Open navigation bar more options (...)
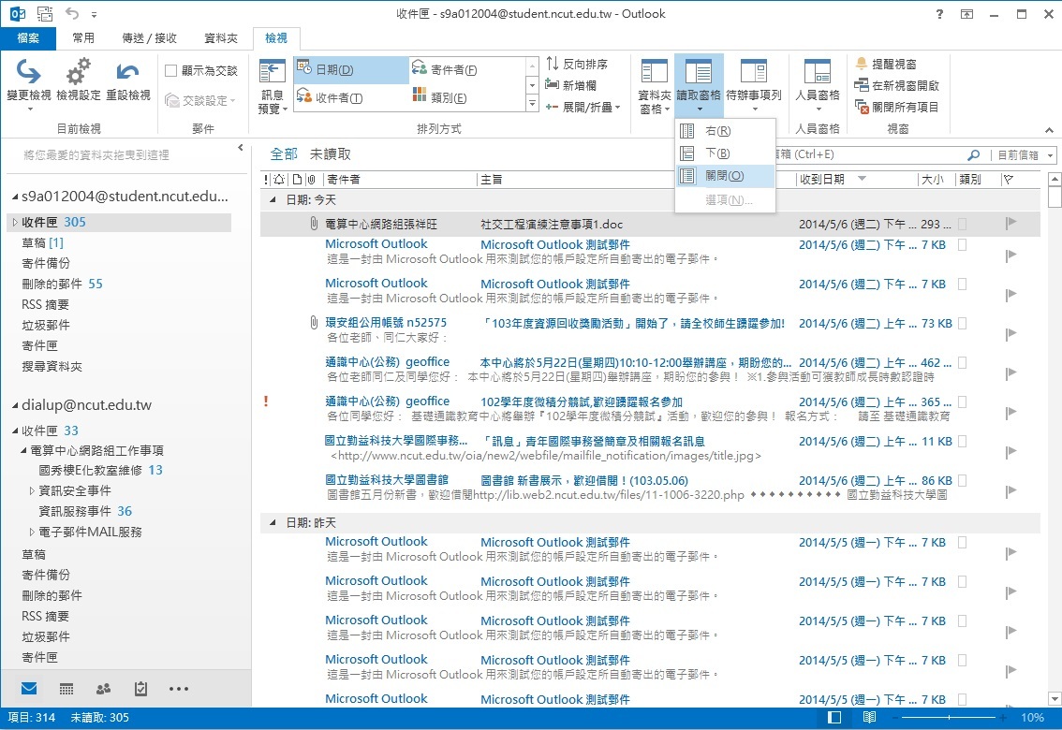Image resolution: width=1062 pixels, height=730 pixels. (x=179, y=689)
